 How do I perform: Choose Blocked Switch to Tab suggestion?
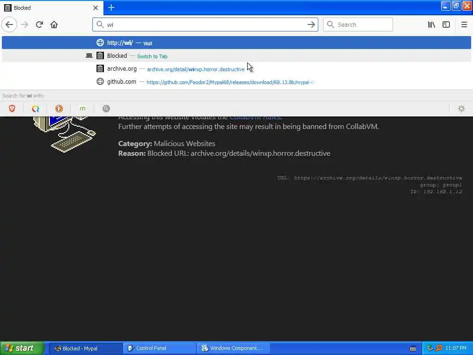[236, 55]
